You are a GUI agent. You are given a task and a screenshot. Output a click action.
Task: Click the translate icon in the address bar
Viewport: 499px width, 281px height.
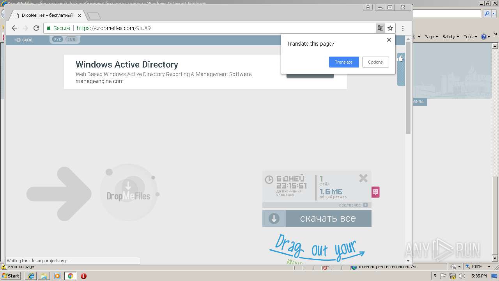pos(380,28)
